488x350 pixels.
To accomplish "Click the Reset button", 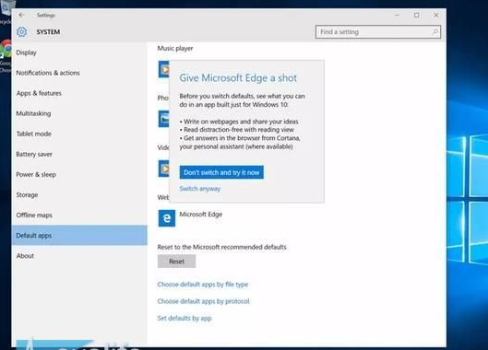I will (176, 262).
